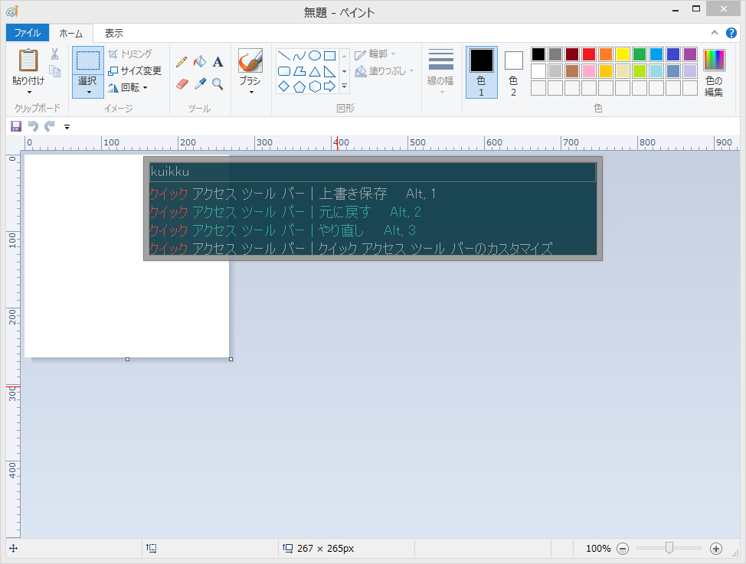Select the Magnifier tool

218,83
